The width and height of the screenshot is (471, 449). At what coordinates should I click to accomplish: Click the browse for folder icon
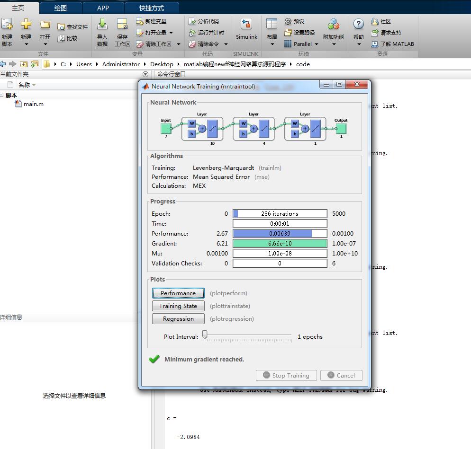pyautogui.click(x=35, y=64)
